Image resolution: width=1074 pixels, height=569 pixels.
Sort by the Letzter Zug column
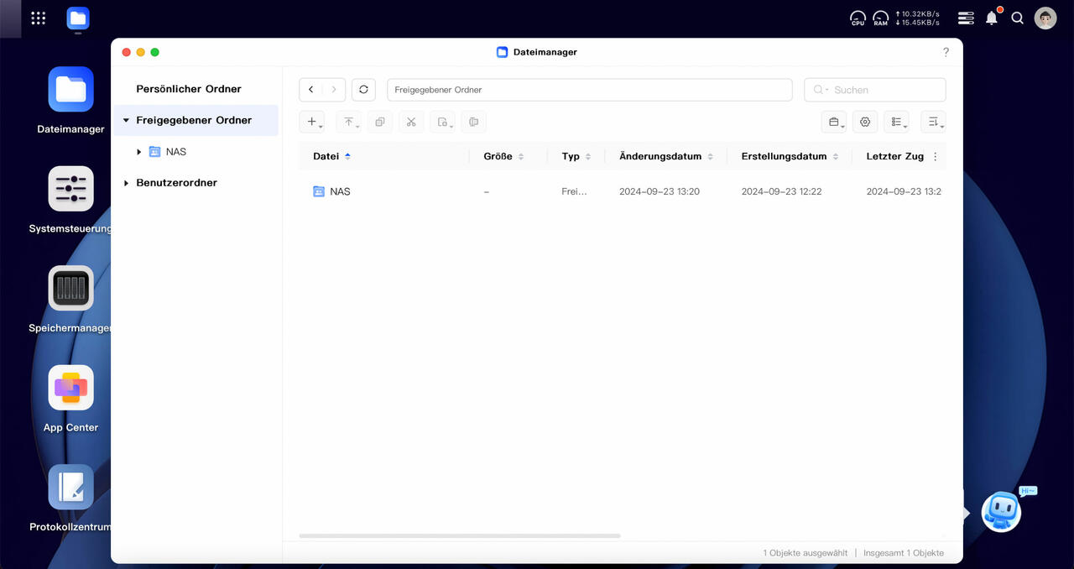point(895,156)
